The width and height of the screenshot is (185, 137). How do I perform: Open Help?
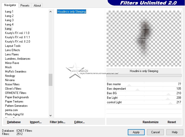(x=175, y=132)
